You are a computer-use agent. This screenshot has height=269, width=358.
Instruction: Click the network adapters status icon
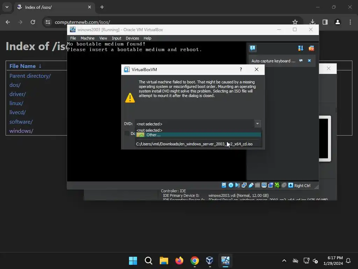point(244,185)
